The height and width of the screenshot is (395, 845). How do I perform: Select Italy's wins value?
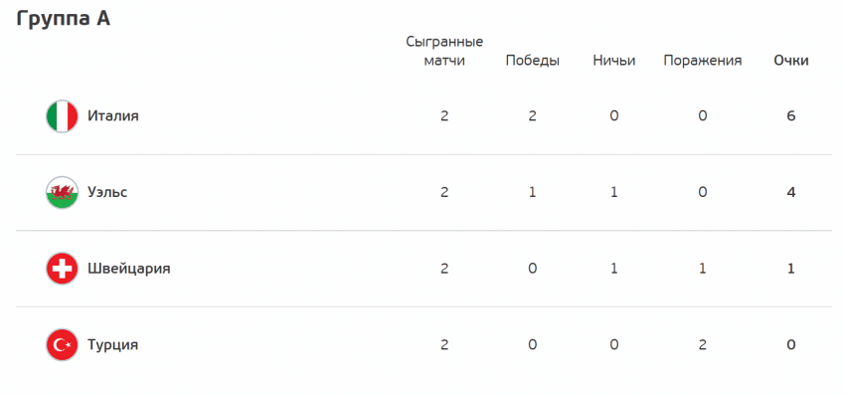(x=533, y=116)
